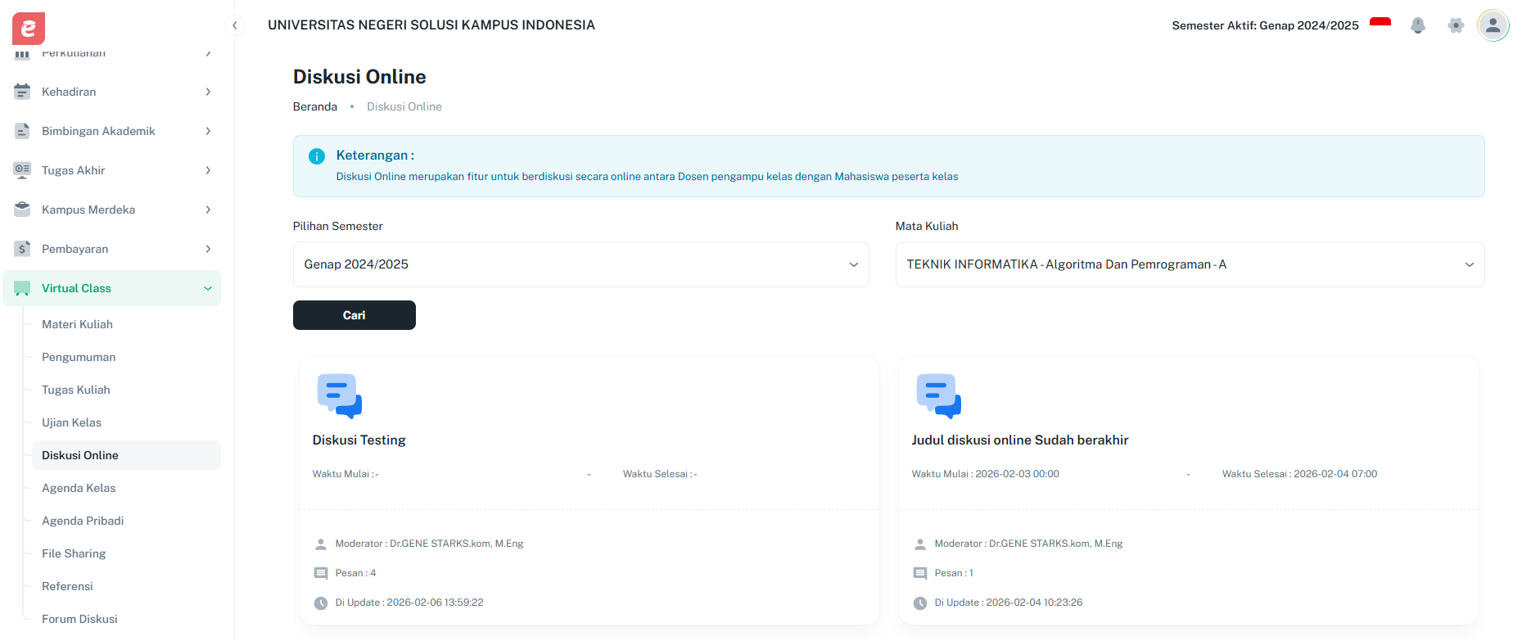The image size is (1531, 641).
Task: Open Agenda Kelas submenu
Action: coord(79,488)
